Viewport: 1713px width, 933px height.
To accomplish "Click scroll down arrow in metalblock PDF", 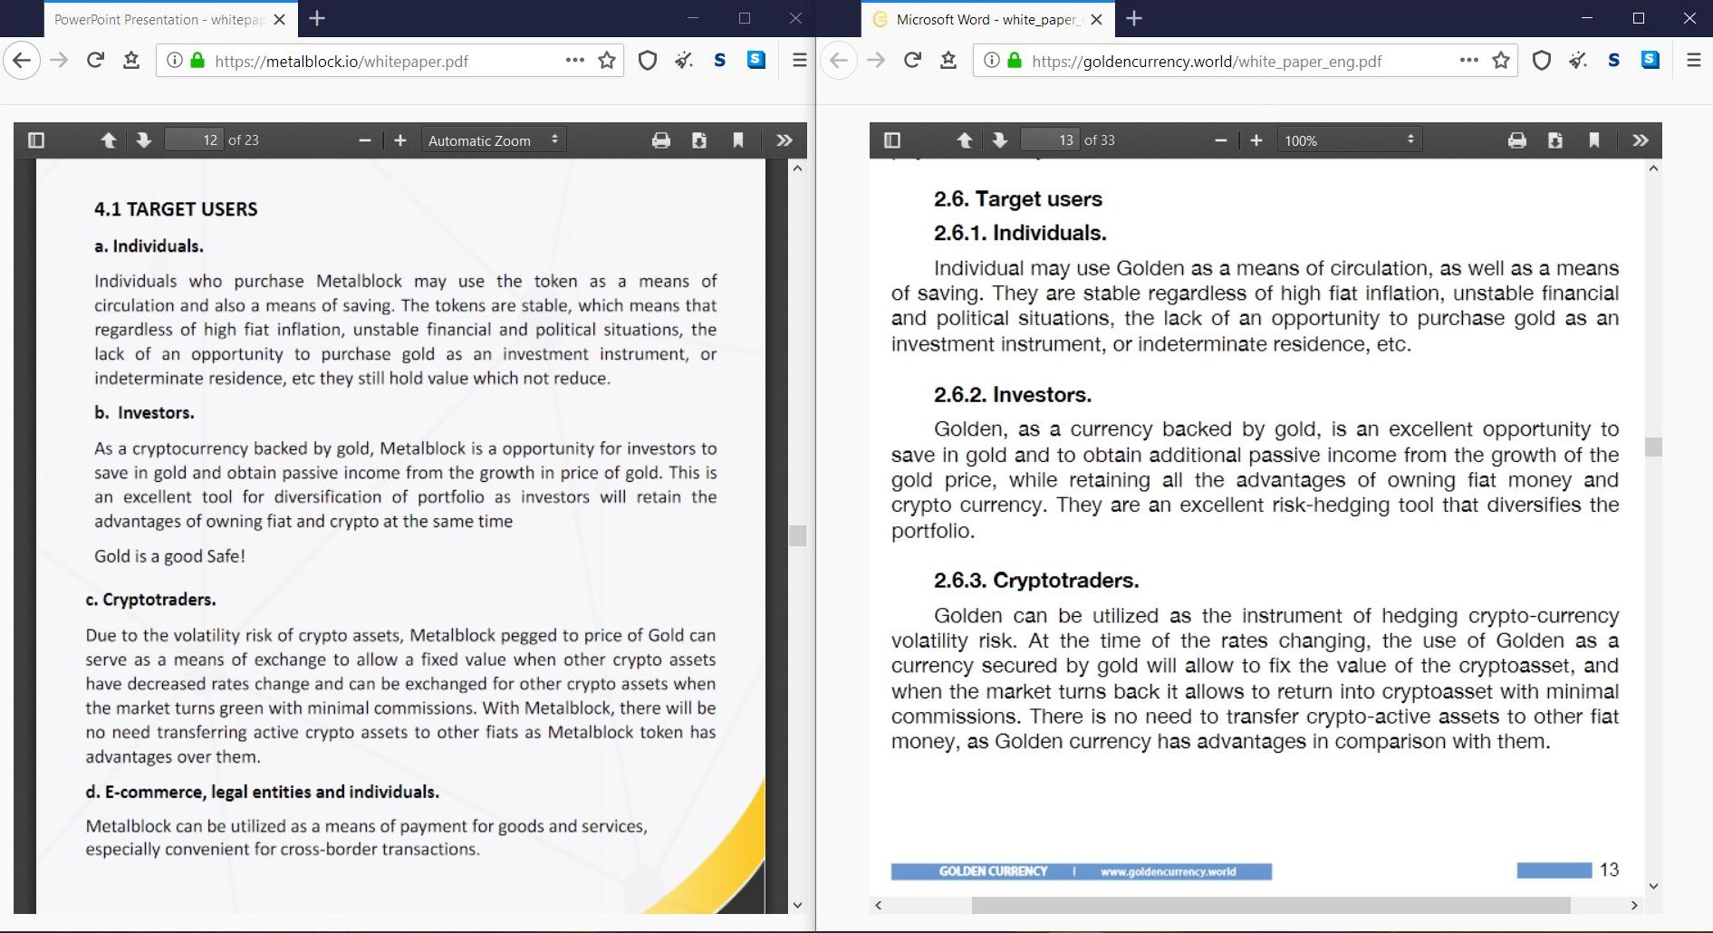I will point(797,905).
